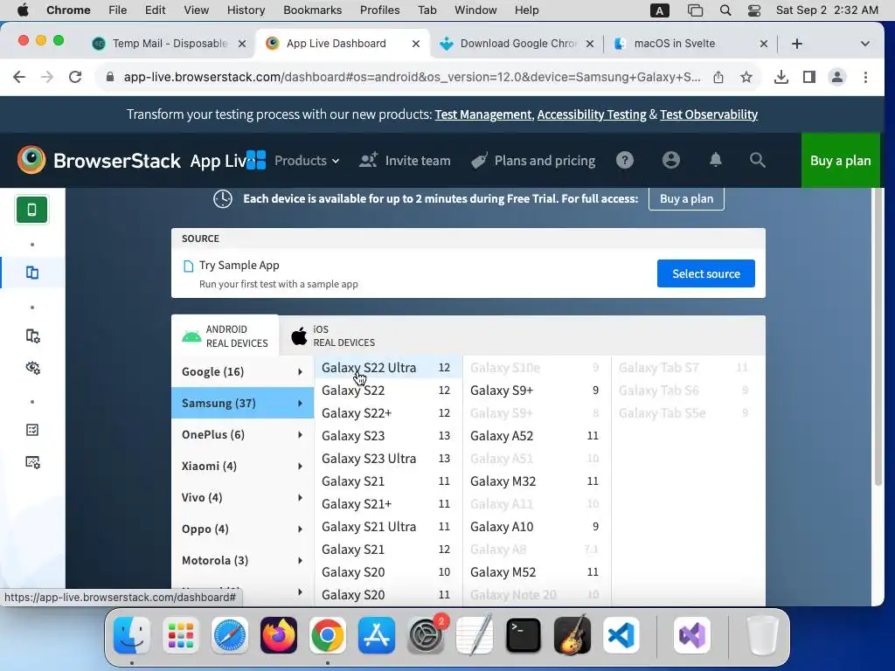895x671 pixels.
Task: Open the checklist sidebar icon
Action: 32,430
